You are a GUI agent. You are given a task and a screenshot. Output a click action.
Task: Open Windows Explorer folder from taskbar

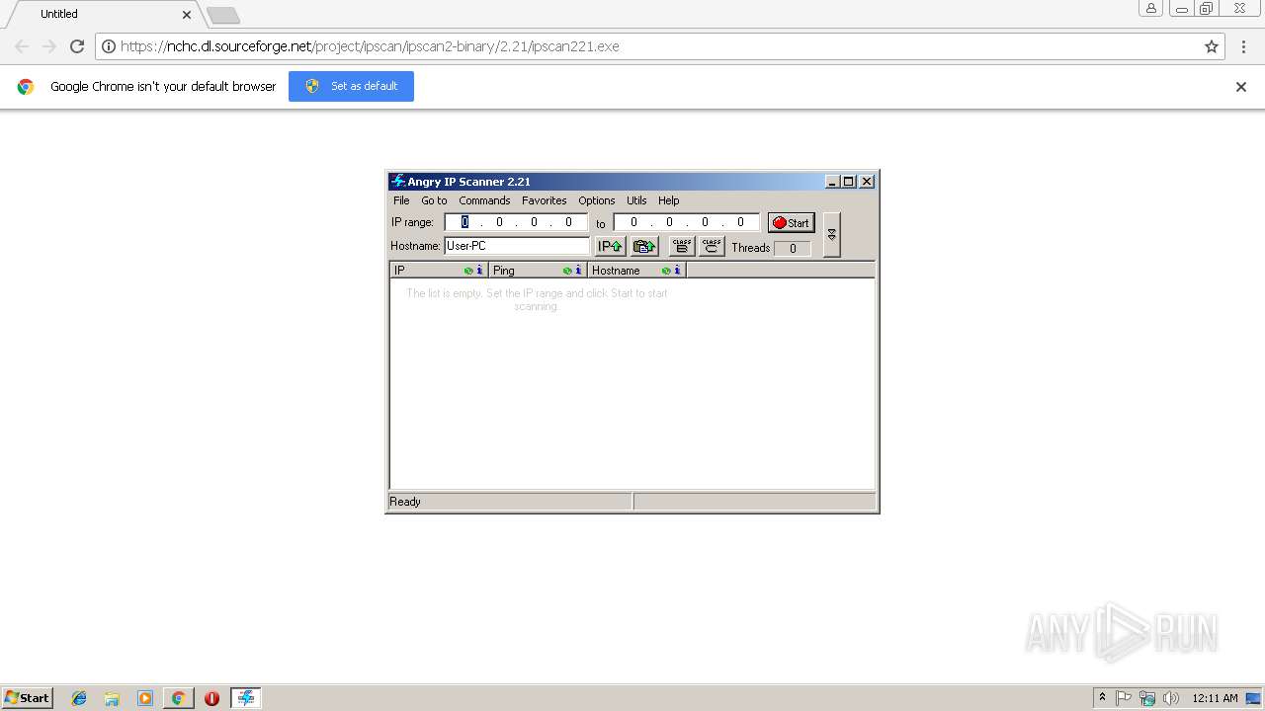[112, 698]
